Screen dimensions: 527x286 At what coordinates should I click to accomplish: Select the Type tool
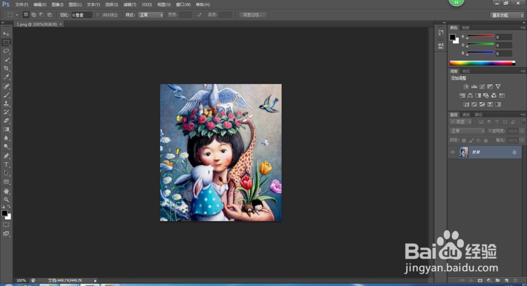pyautogui.click(x=6, y=165)
